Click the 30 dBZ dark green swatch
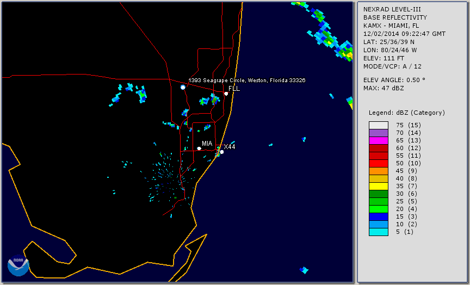The height and width of the screenshot is (285, 470). [x=379, y=194]
